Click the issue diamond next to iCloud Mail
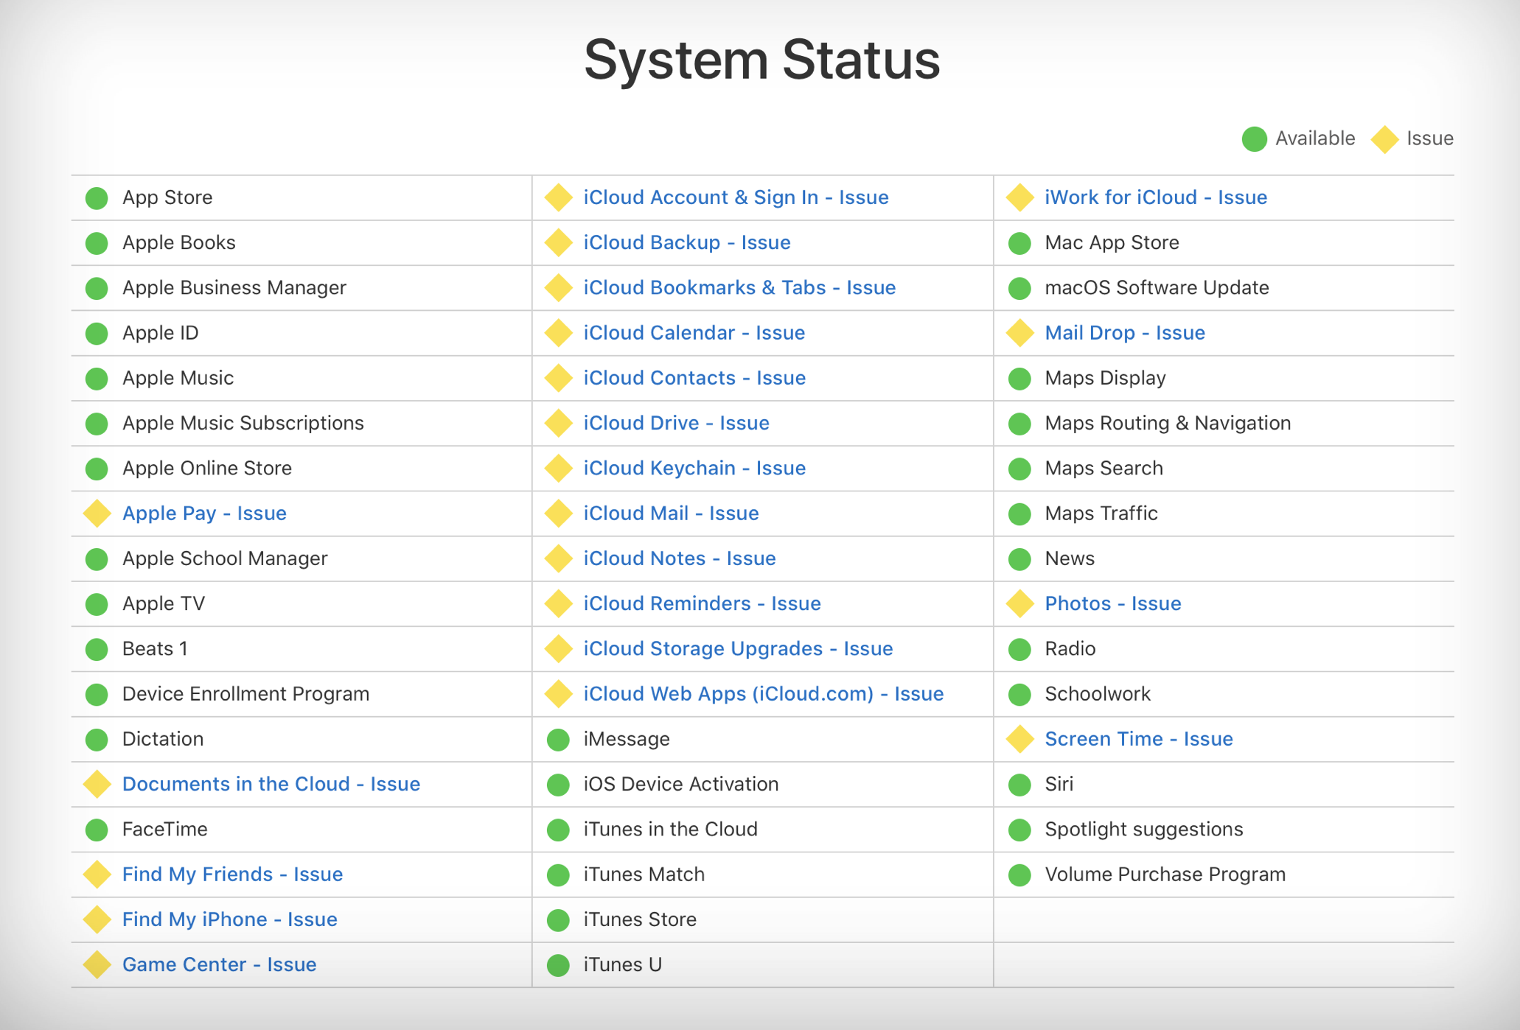This screenshot has width=1520, height=1030. (558, 514)
